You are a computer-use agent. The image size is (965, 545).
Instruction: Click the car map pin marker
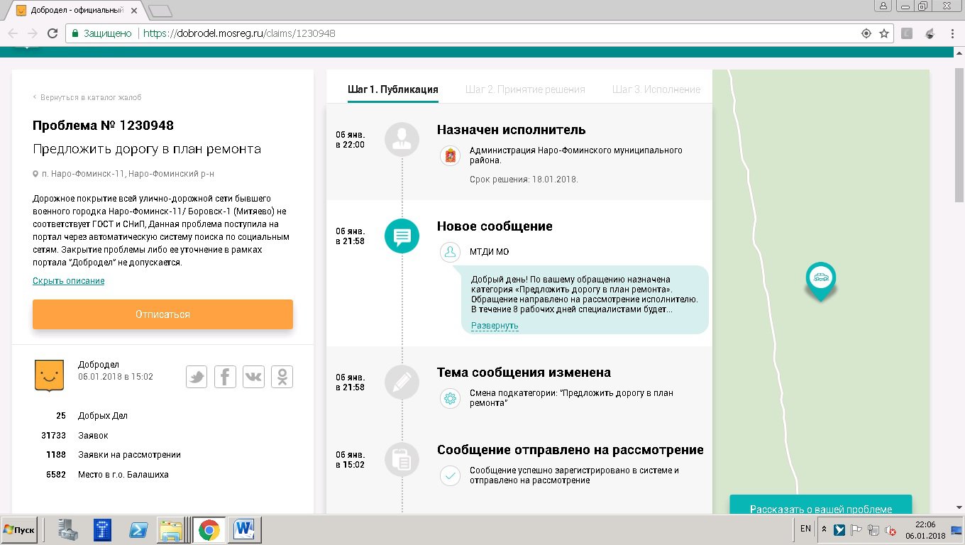coord(821,281)
